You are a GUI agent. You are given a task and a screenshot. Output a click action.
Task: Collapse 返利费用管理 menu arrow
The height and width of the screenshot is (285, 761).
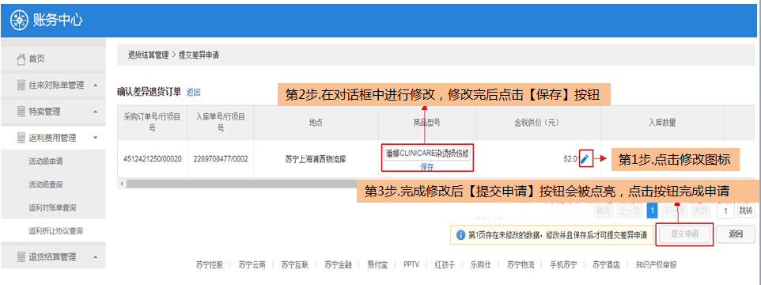pyautogui.click(x=95, y=138)
